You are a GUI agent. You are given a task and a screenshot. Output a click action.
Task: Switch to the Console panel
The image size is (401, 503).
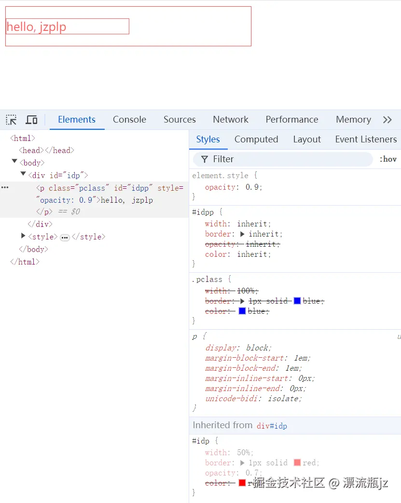tap(129, 119)
